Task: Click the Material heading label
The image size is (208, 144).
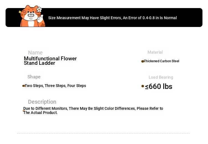Action: tap(155, 52)
